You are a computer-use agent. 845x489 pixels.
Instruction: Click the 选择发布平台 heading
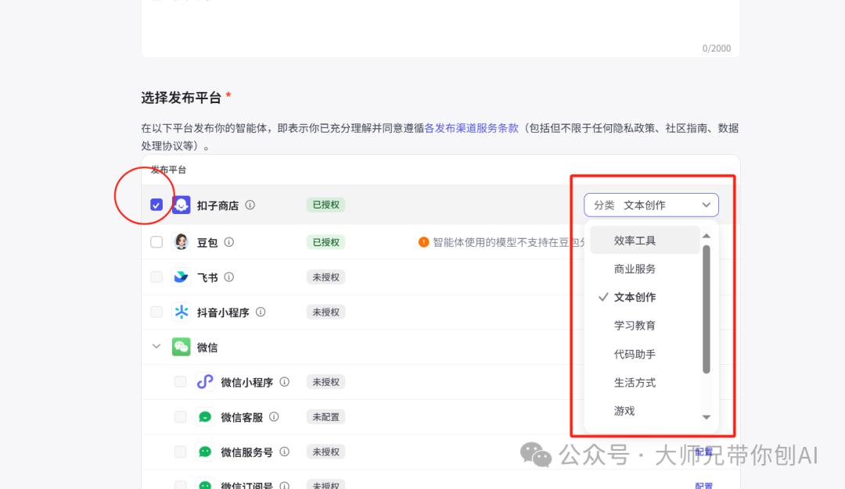182,98
